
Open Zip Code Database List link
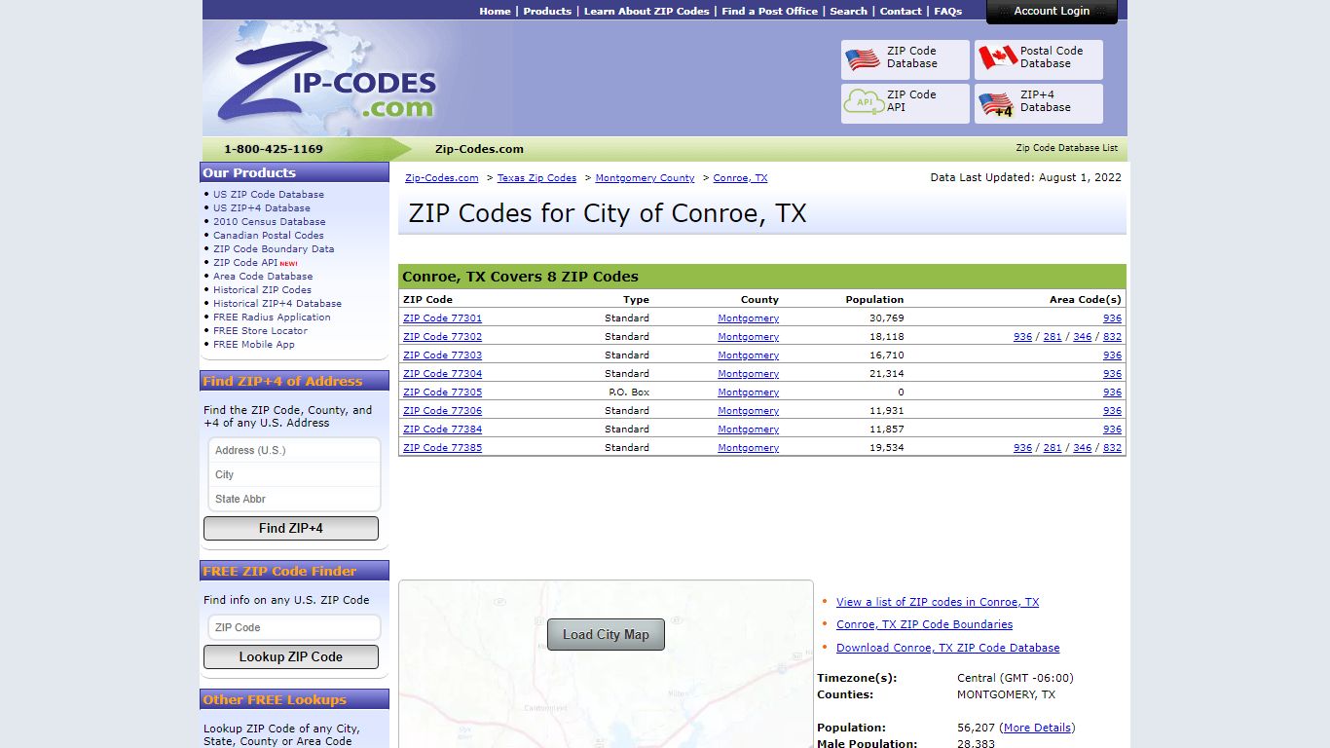click(1066, 148)
